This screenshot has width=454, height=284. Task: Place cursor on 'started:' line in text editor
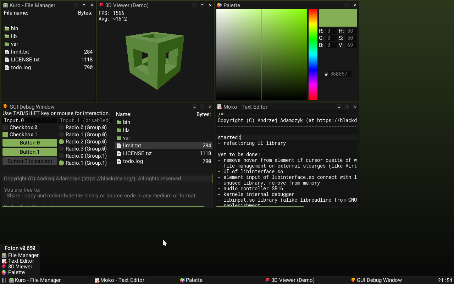(x=287, y=137)
